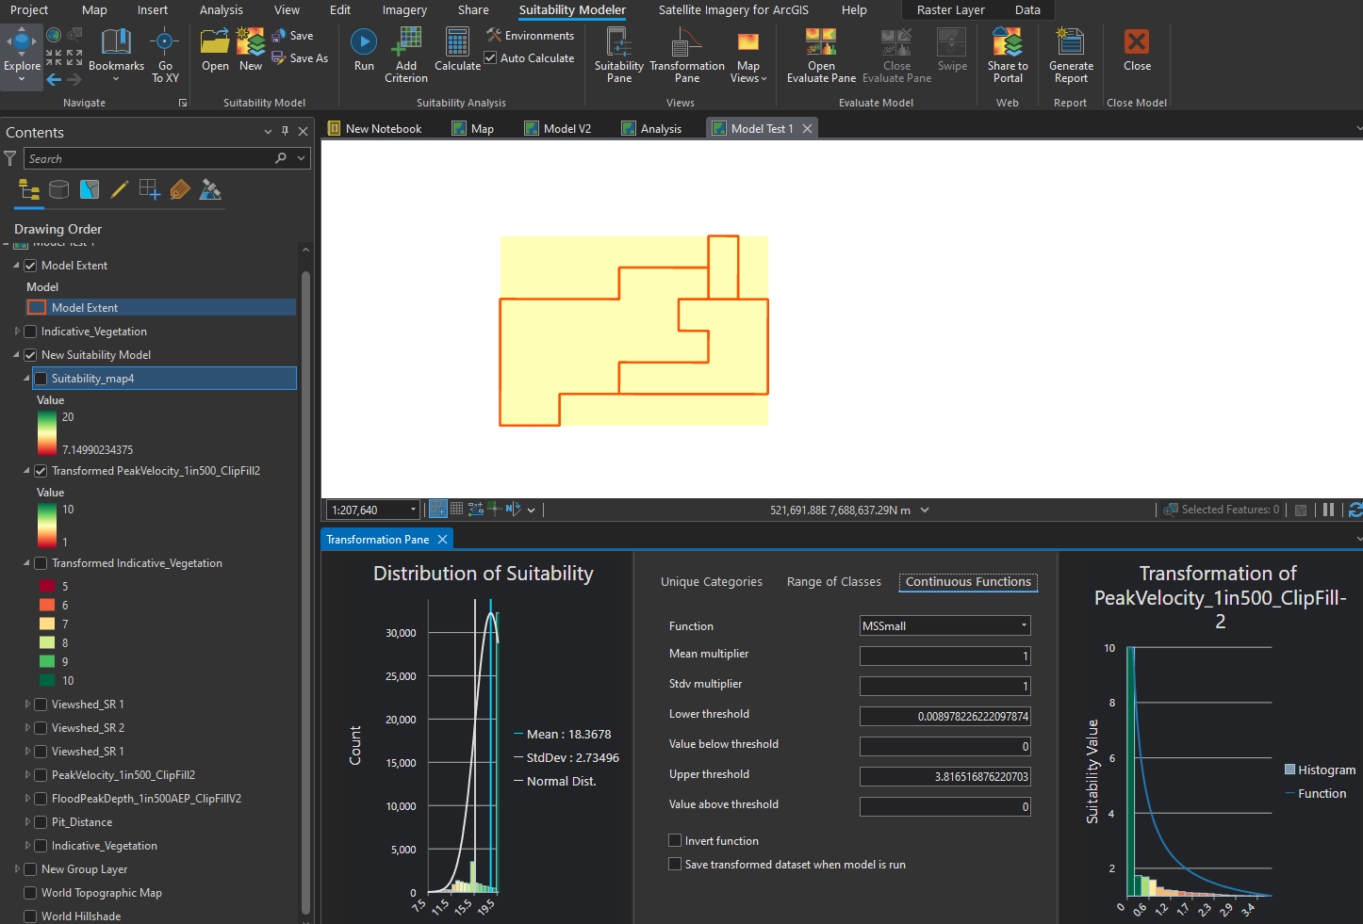Click Generate Report

[x=1071, y=55]
